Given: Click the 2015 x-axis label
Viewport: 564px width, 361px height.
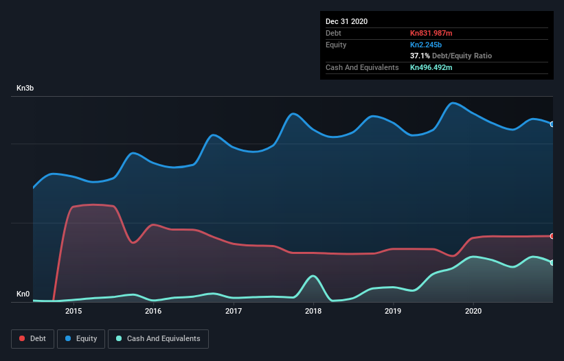Looking at the screenshot, I should pyautogui.click(x=74, y=311).
